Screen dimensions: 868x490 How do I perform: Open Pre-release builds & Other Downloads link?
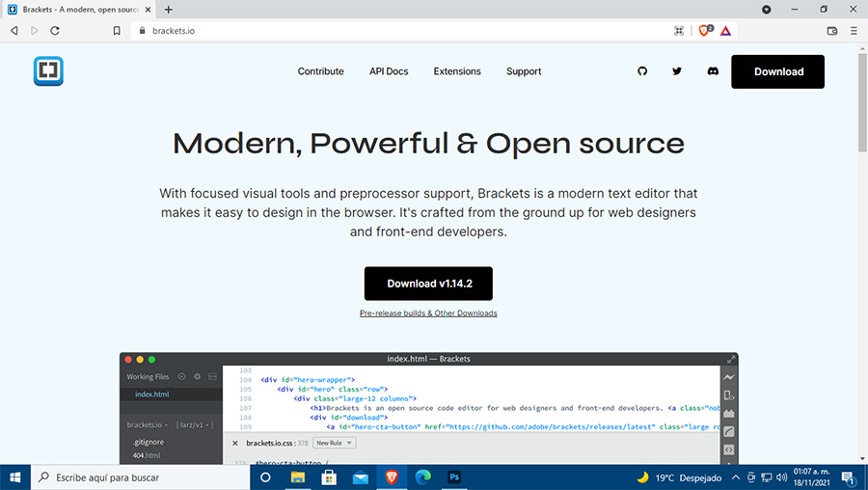tap(428, 313)
